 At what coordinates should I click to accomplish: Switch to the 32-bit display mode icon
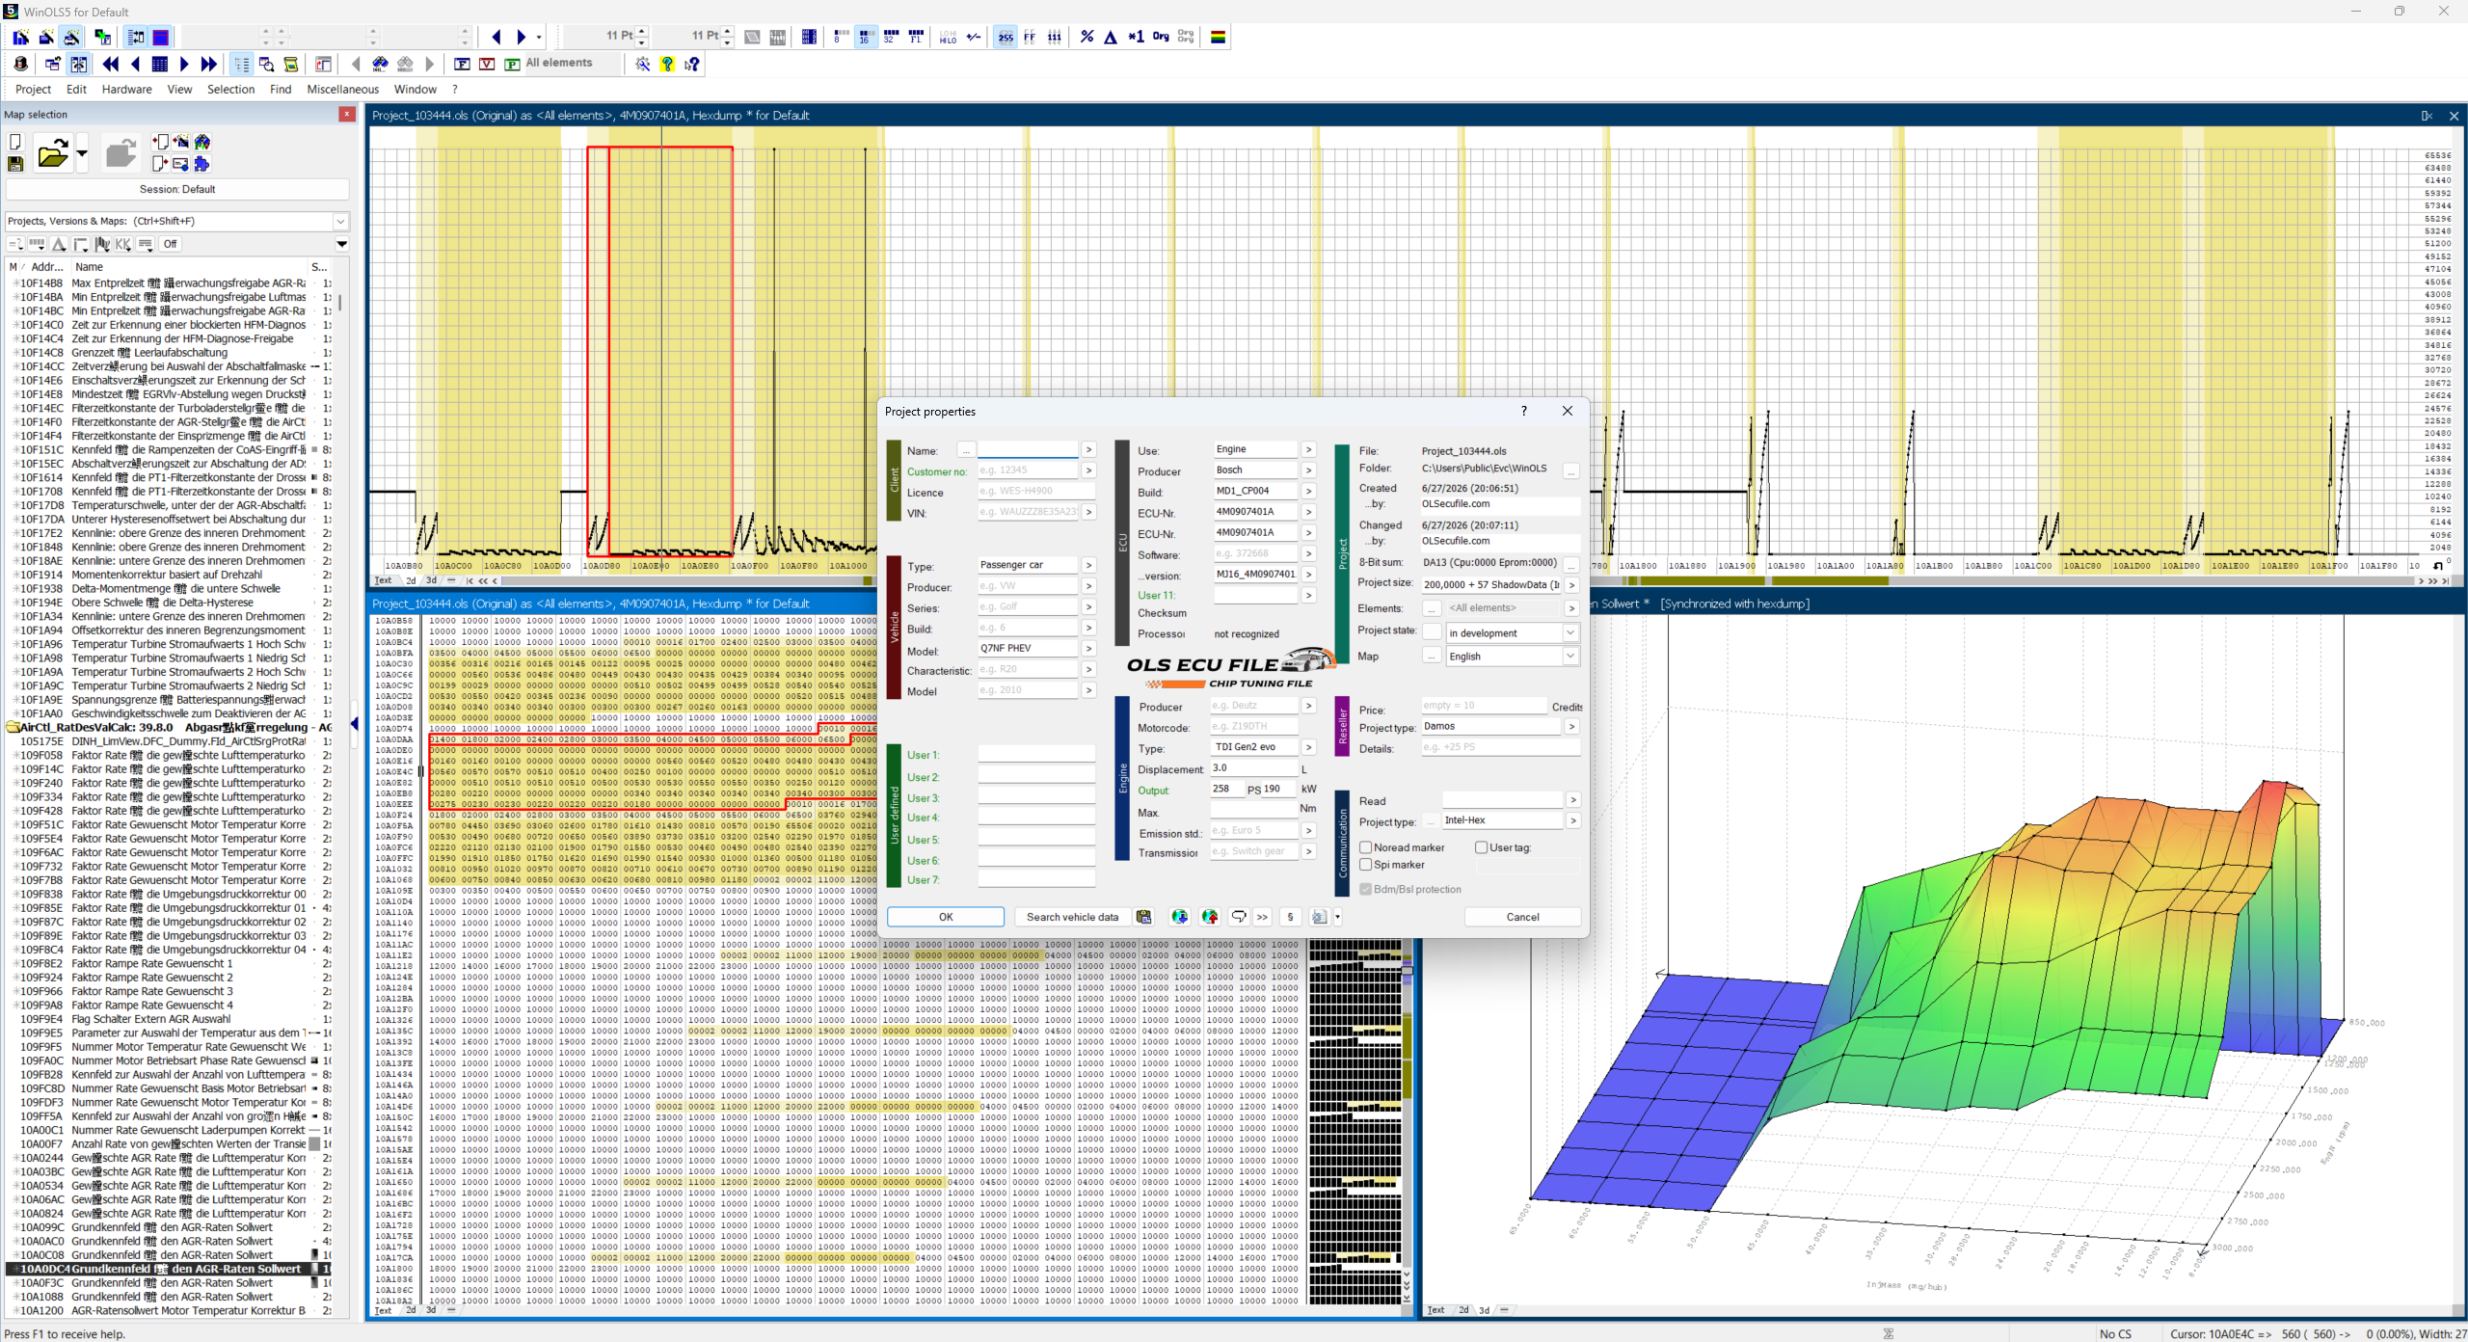pos(891,38)
